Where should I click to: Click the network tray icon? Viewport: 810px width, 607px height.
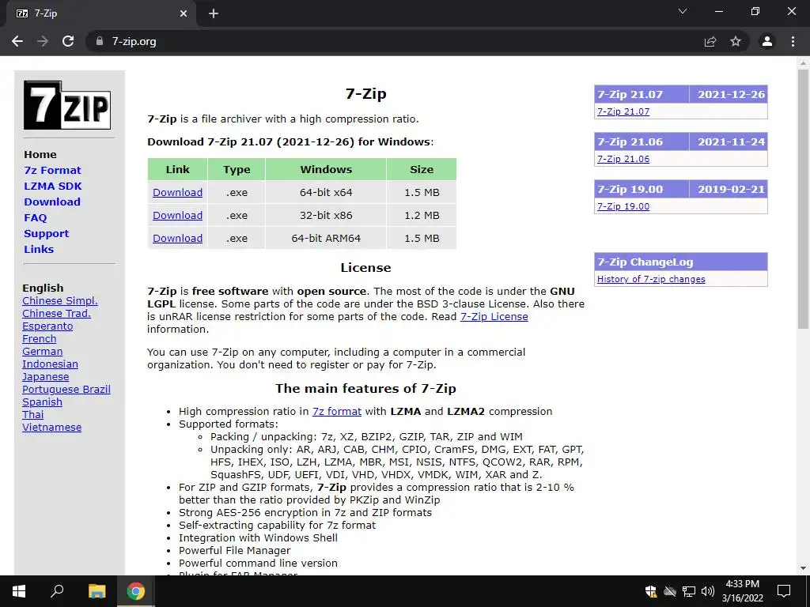pos(689,591)
